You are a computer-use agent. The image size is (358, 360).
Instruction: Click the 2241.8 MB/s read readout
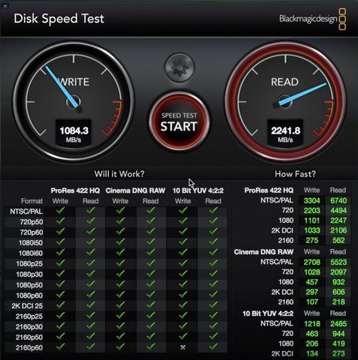(285, 133)
